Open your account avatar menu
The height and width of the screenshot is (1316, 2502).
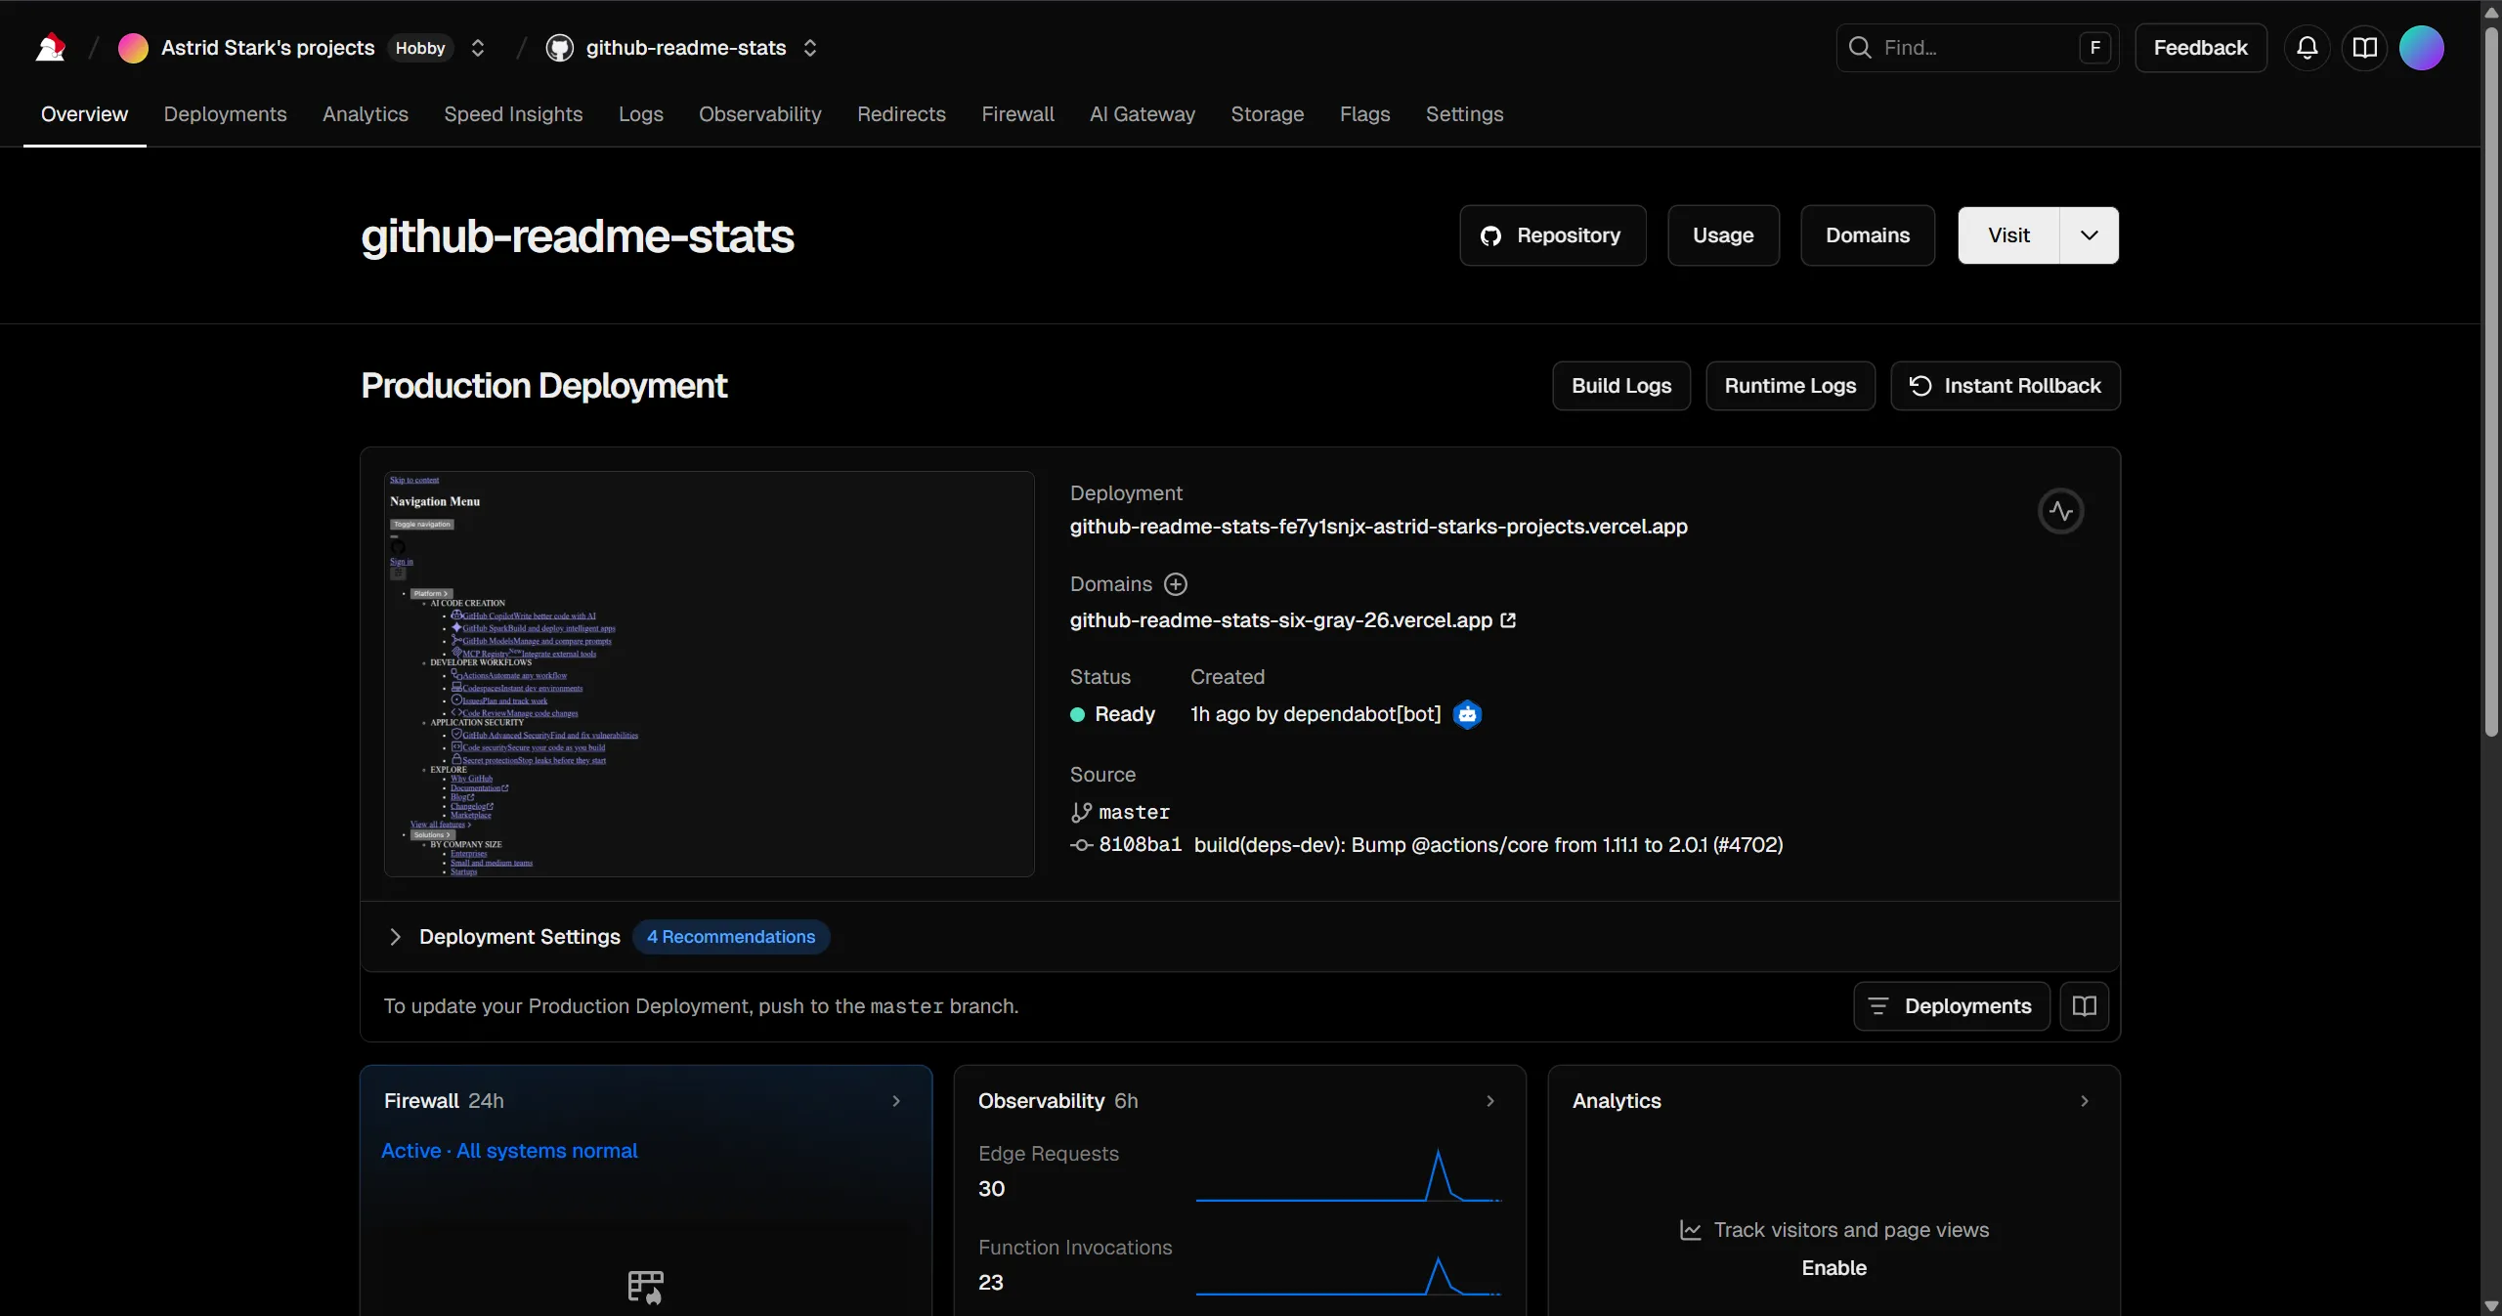pyautogui.click(x=2422, y=47)
